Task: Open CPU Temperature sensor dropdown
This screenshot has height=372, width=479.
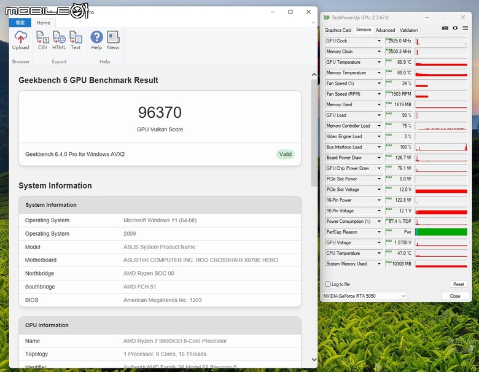Action: click(379, 253)
